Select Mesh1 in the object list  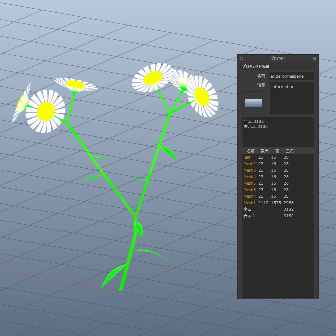tap(249, 203)
